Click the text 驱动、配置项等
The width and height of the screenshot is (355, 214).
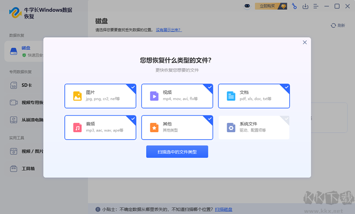(x=252, y=130)
